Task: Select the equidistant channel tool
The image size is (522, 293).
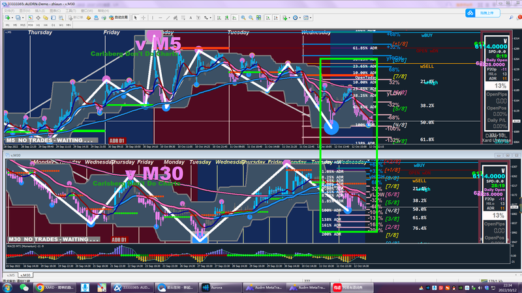Action: click(x=176, y=18)
